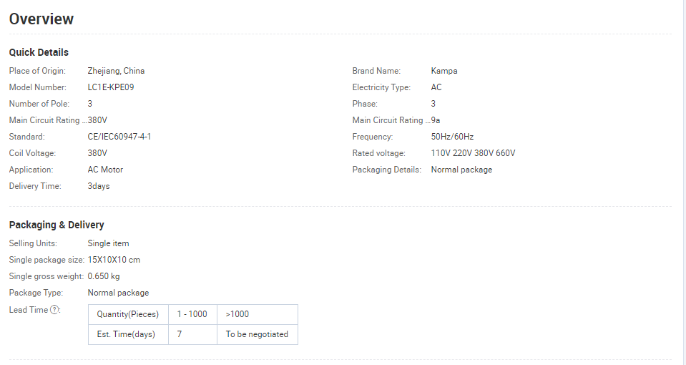Click the To be negotiated cell
686x365 pixels.
click(258, 334)
